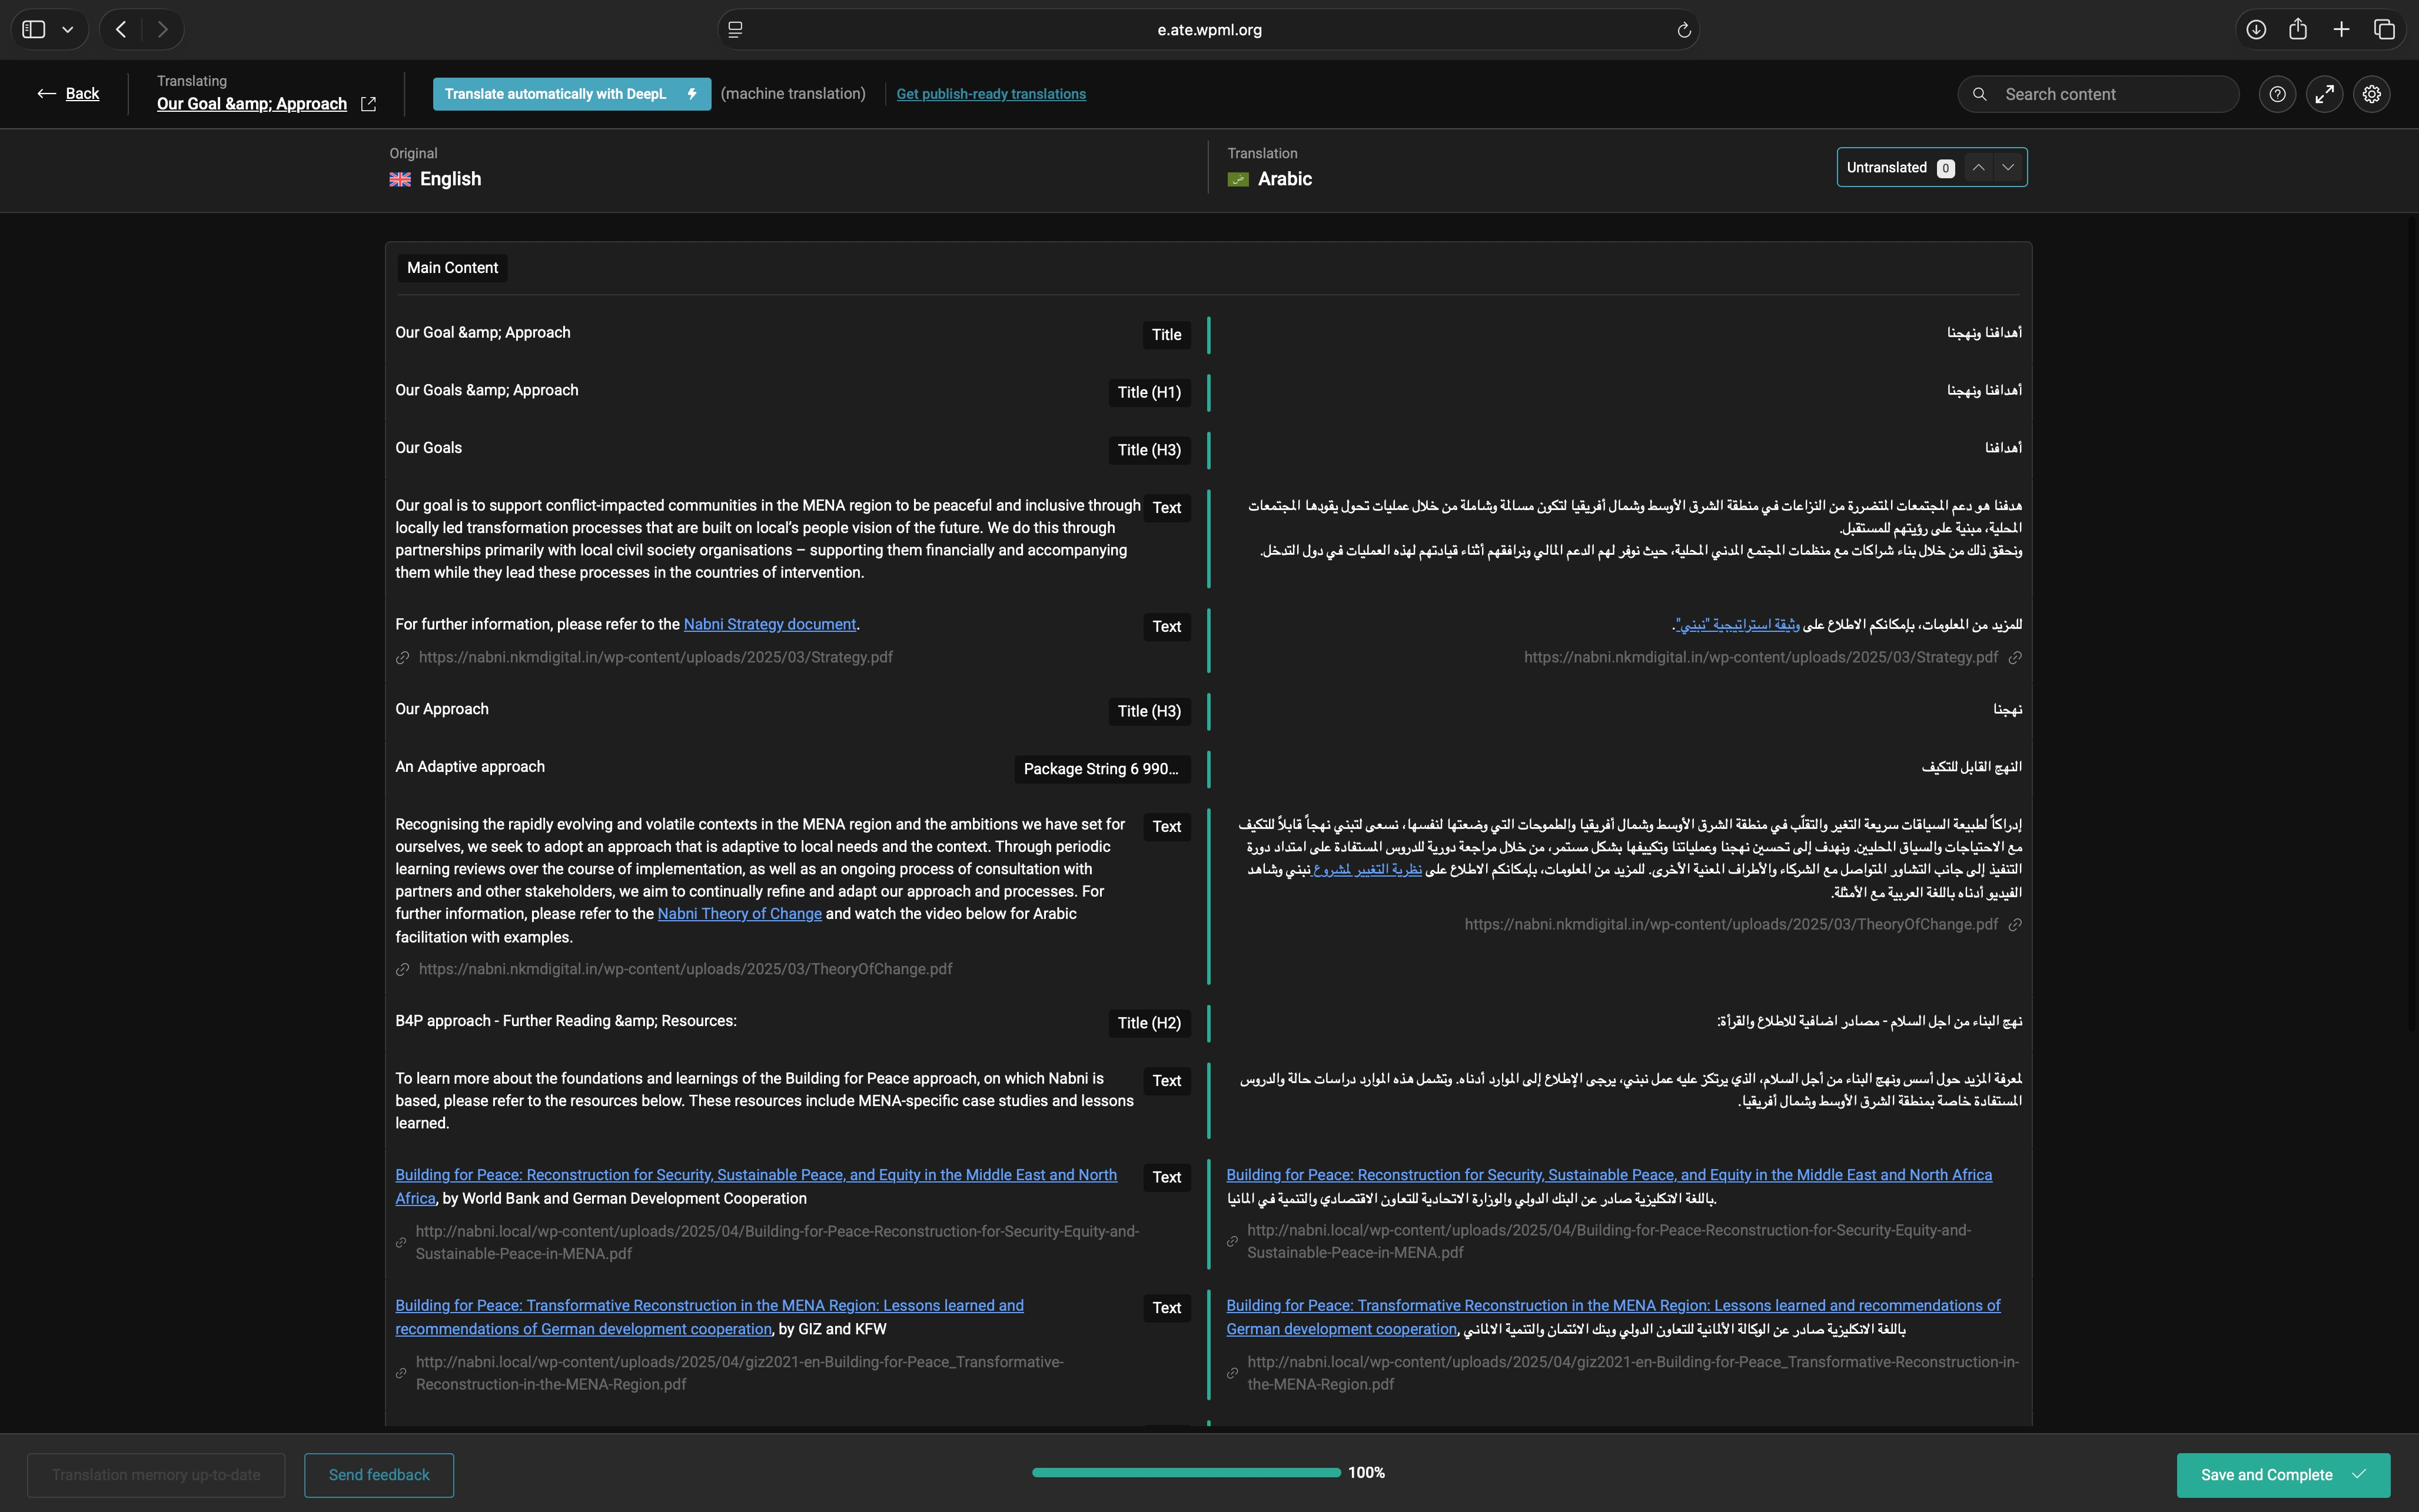The image size is (2419, 1512).
Task: Click the Package String 6 990… label
Action: click(1101, 769)
